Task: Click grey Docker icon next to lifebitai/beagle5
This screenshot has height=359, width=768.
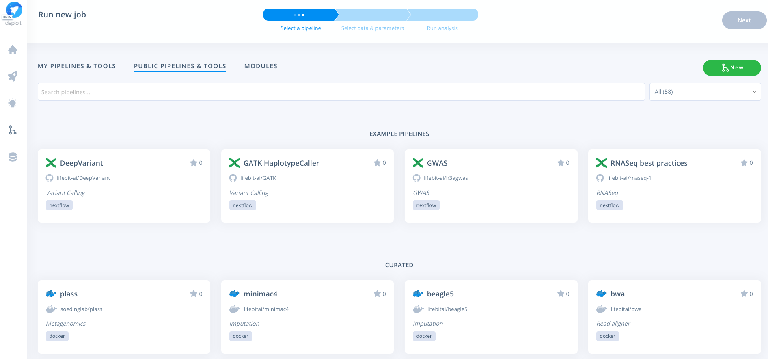Action: coord(418,309)
